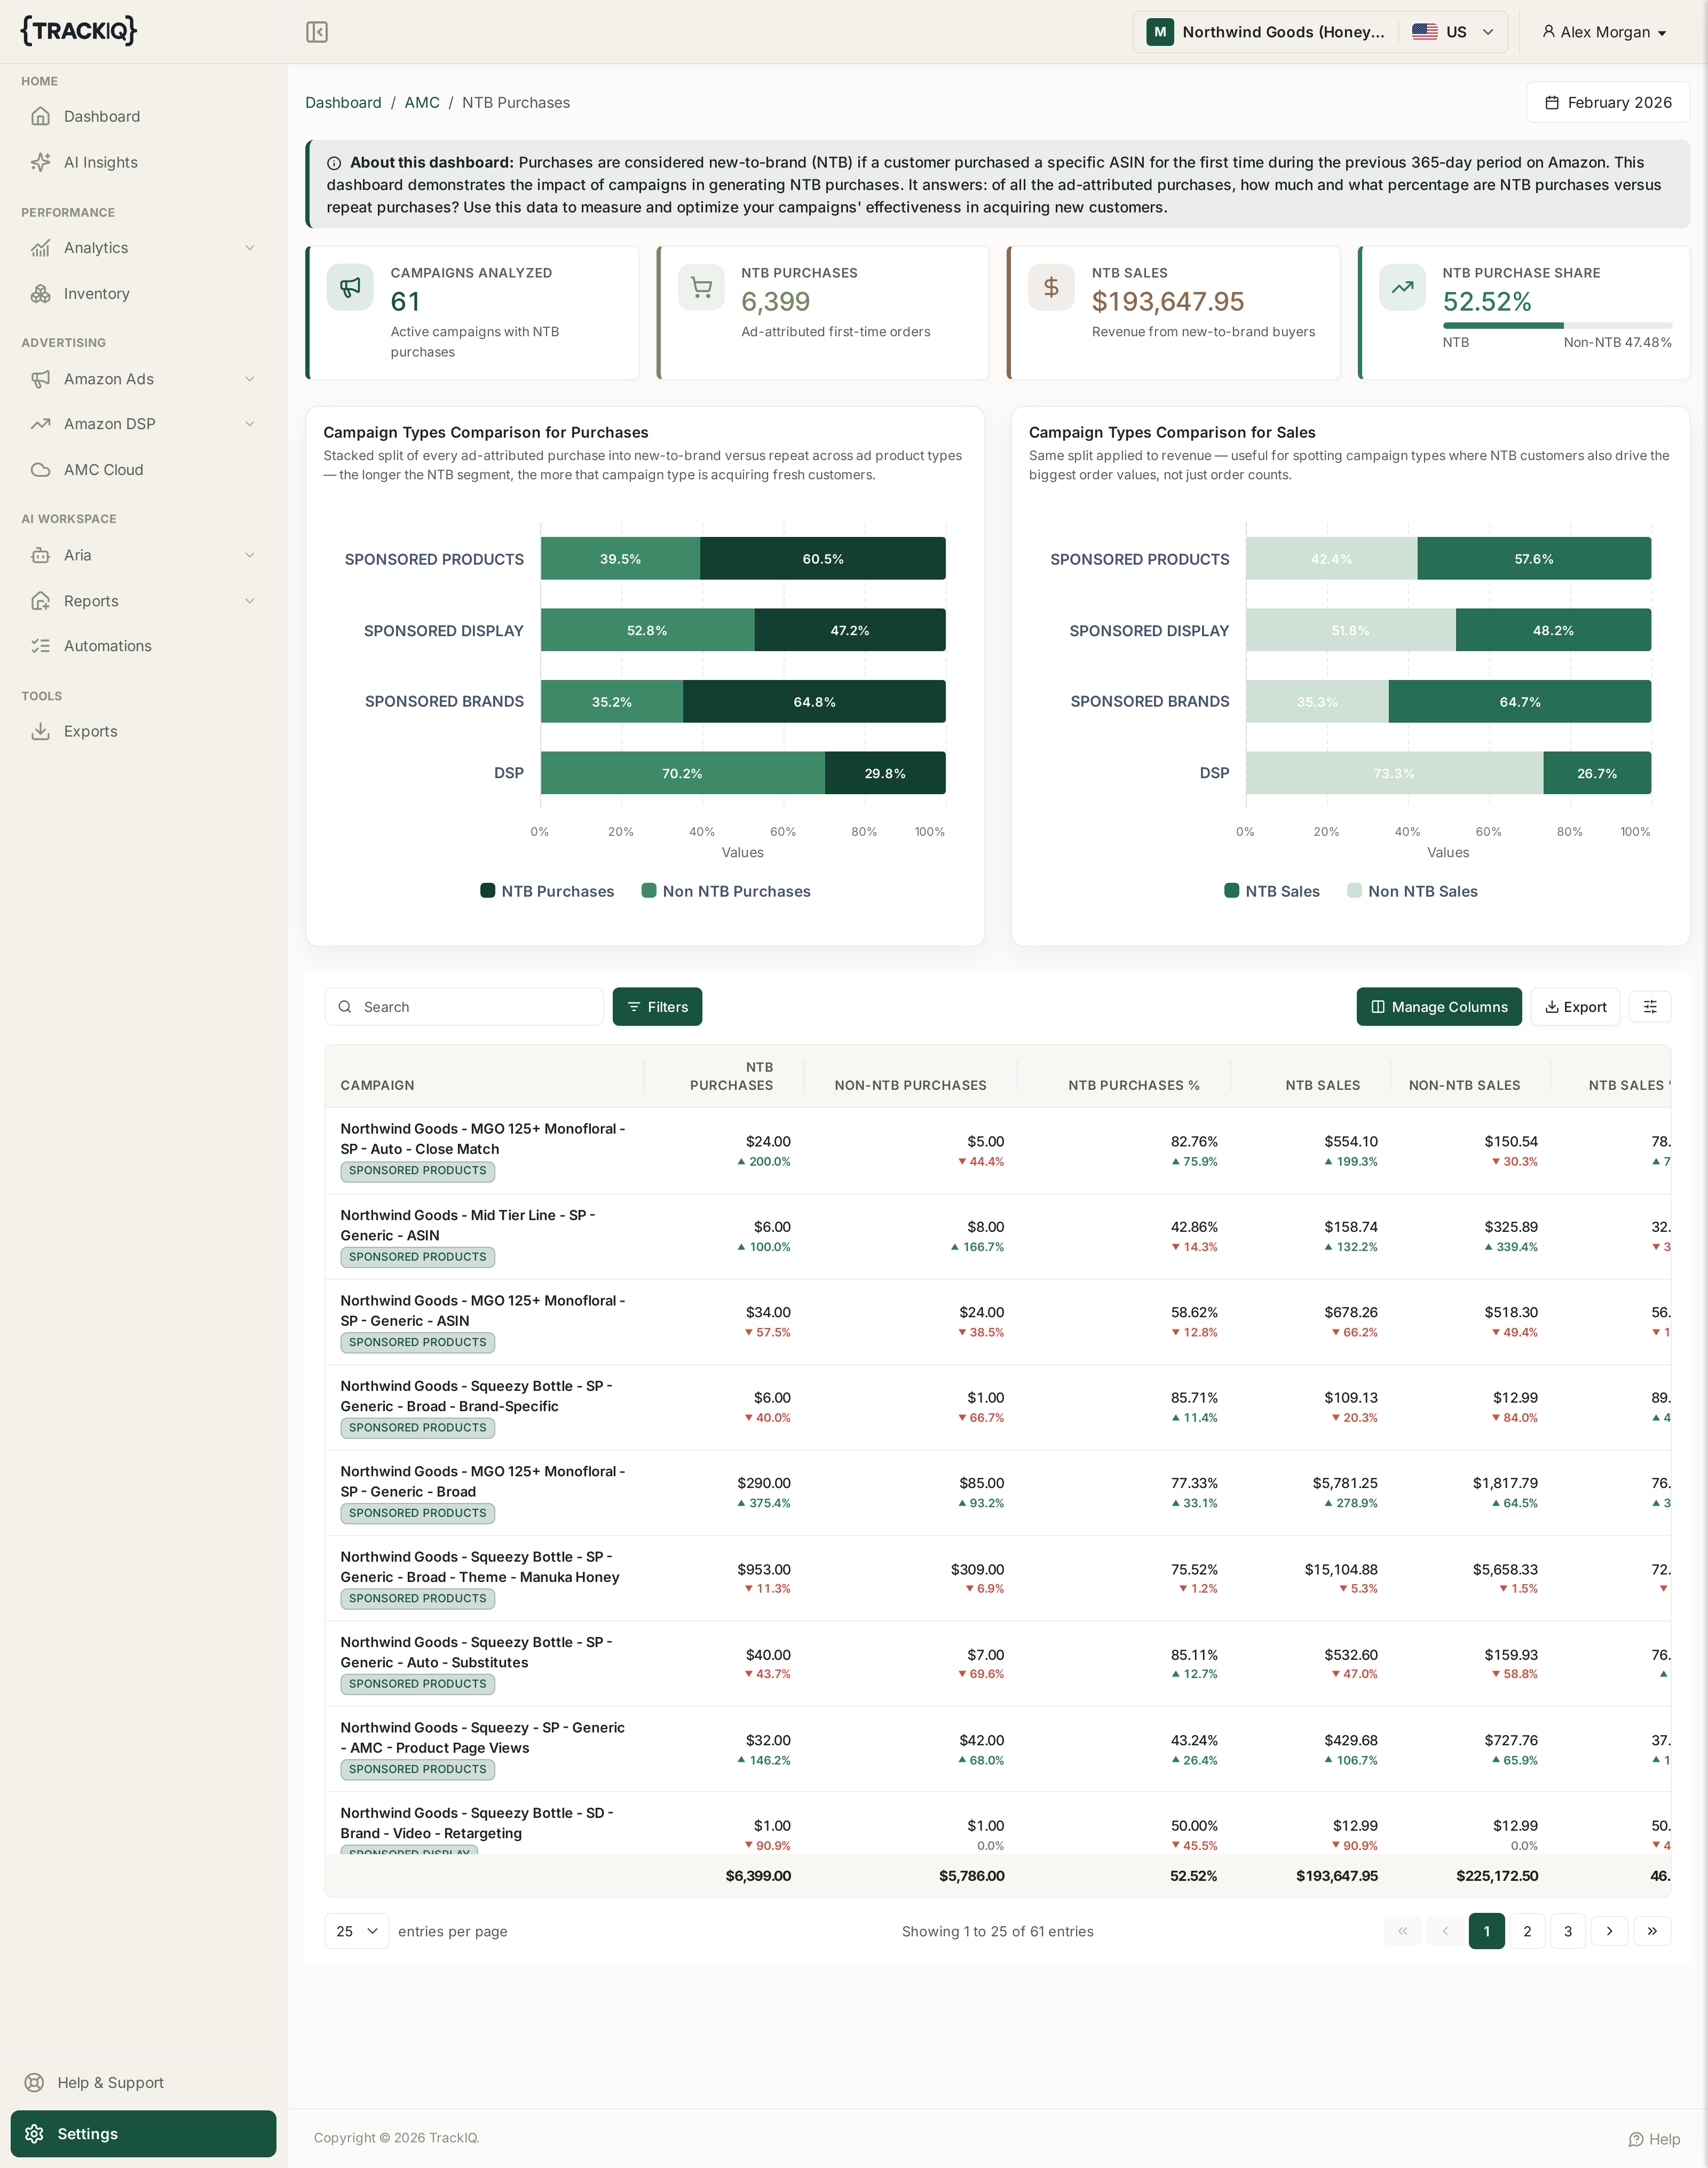Collapse the sidebar with the panel icon
This screenshot has width=1708, height=2168.
pyautogui.click(x=317, y=32)
